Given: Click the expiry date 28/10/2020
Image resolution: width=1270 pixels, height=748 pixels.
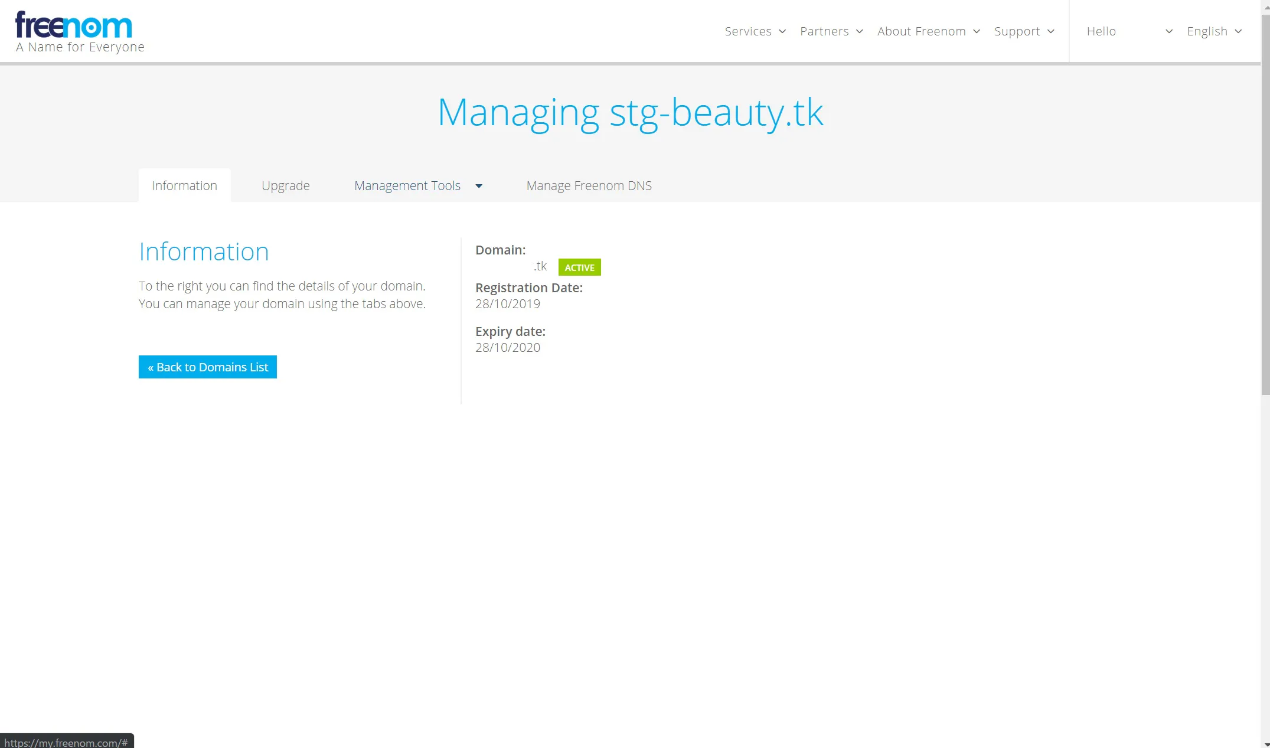Looking at the screenshot, I should click(x=508, y=348).
